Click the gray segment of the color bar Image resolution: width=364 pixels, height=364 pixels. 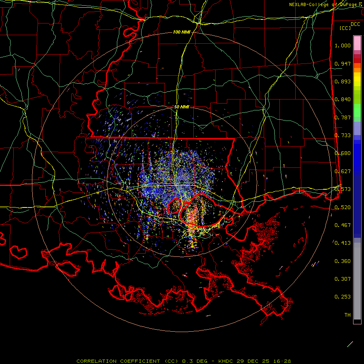click(x=357, y=283)
